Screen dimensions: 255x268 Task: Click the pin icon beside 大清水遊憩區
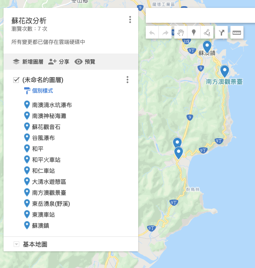[27, 181]
